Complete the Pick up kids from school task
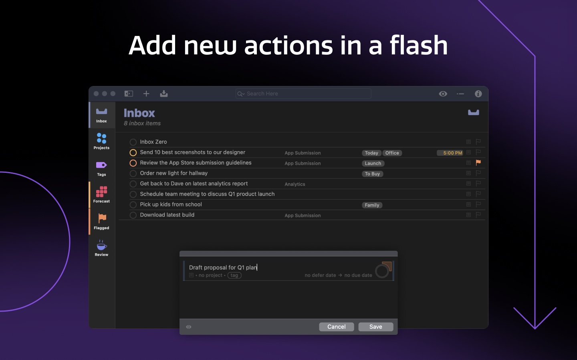 tap(133, 205)
